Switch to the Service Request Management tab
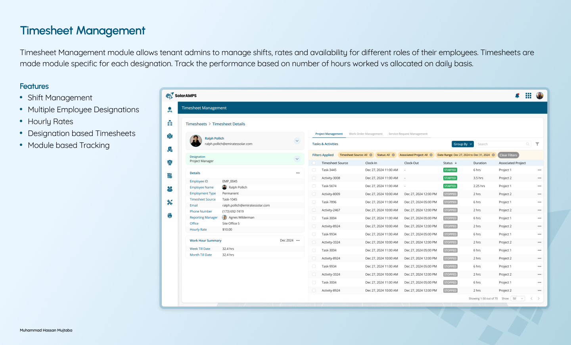Viewport: 571px width, 345px height. 408,134
